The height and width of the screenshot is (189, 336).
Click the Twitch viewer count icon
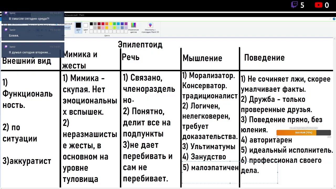295,5
